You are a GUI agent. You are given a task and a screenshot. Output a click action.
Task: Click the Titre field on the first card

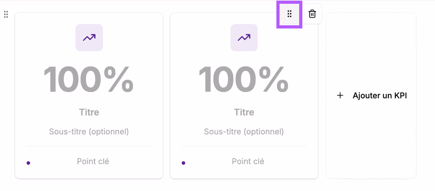pos(89,112)
